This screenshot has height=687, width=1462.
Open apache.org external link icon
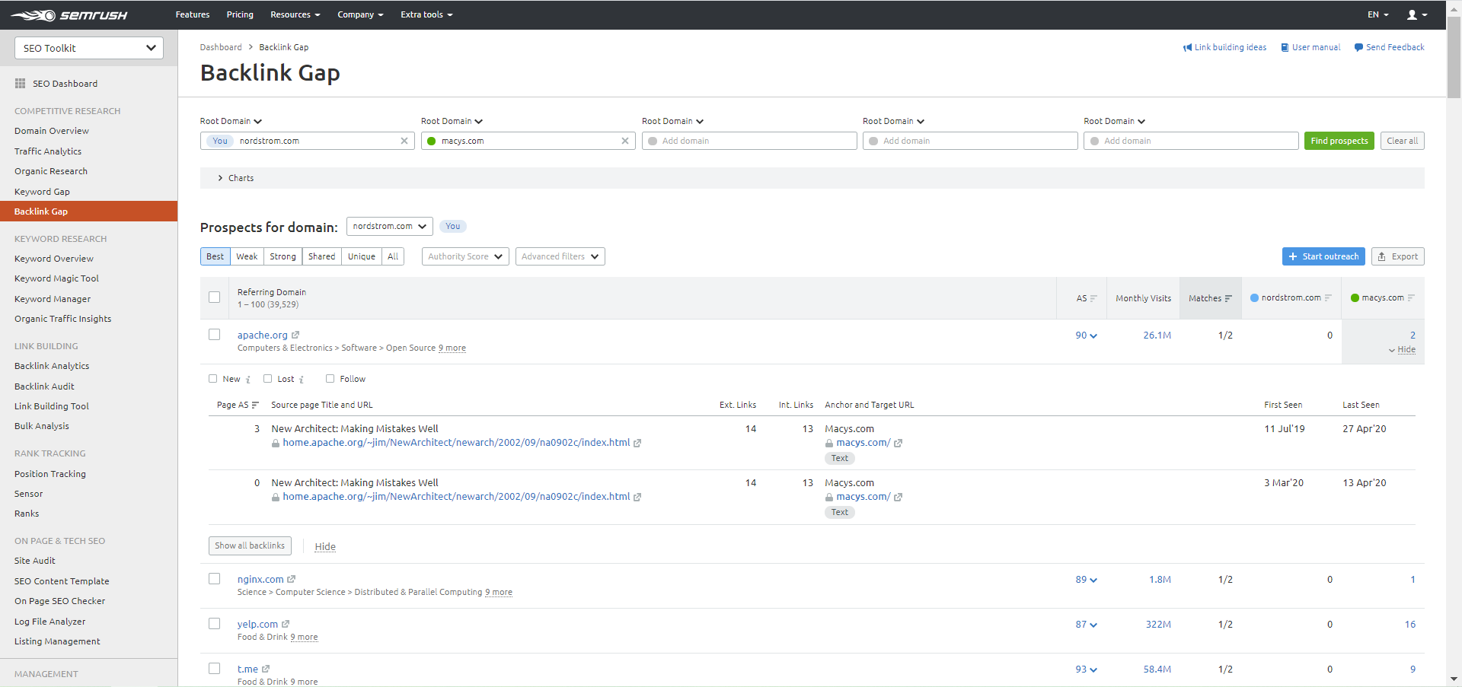pyautogui.click(x=295, y=335)
